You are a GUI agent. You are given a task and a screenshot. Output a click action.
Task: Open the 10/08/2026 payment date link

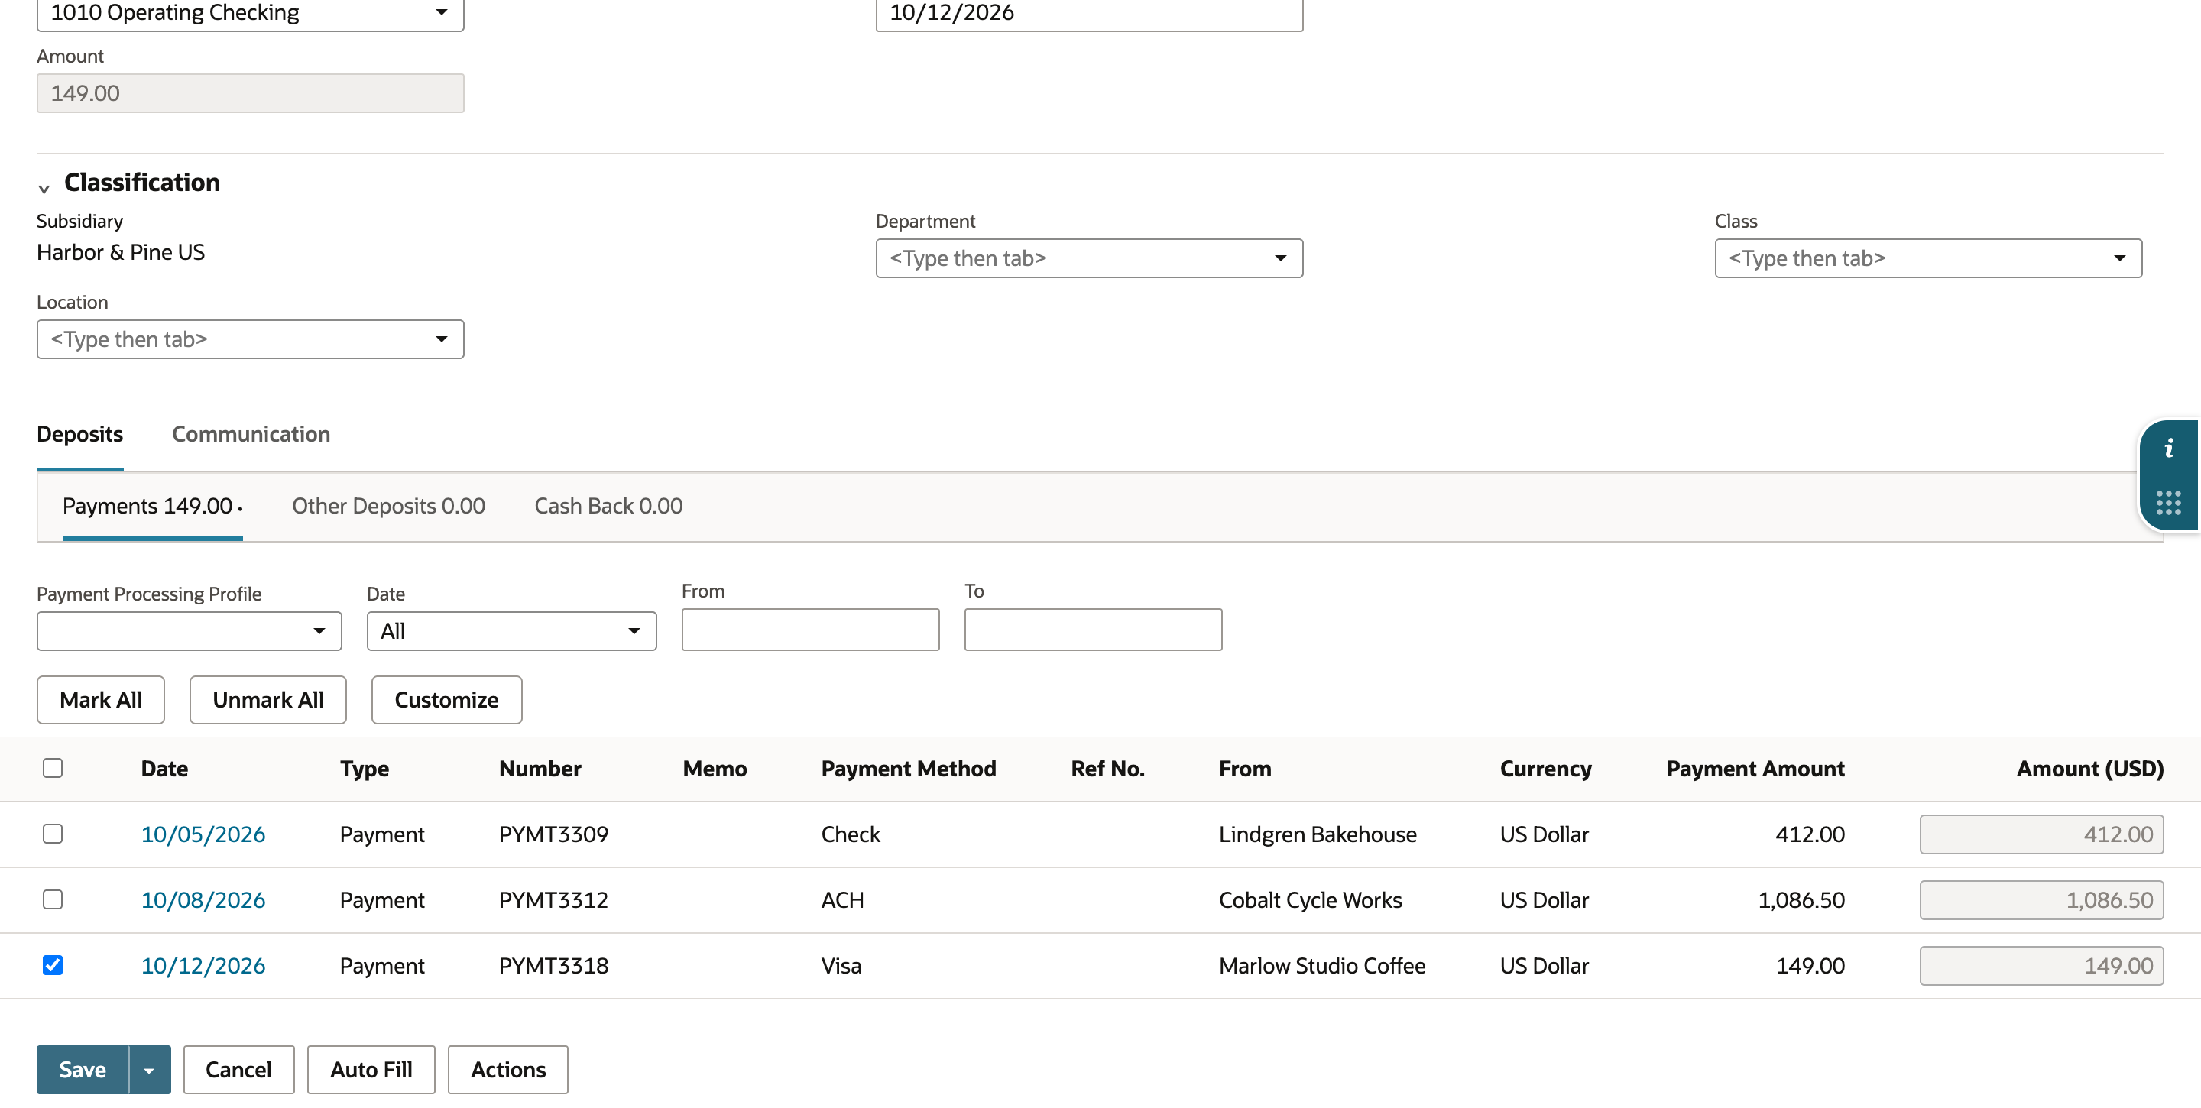pos(203,899)
